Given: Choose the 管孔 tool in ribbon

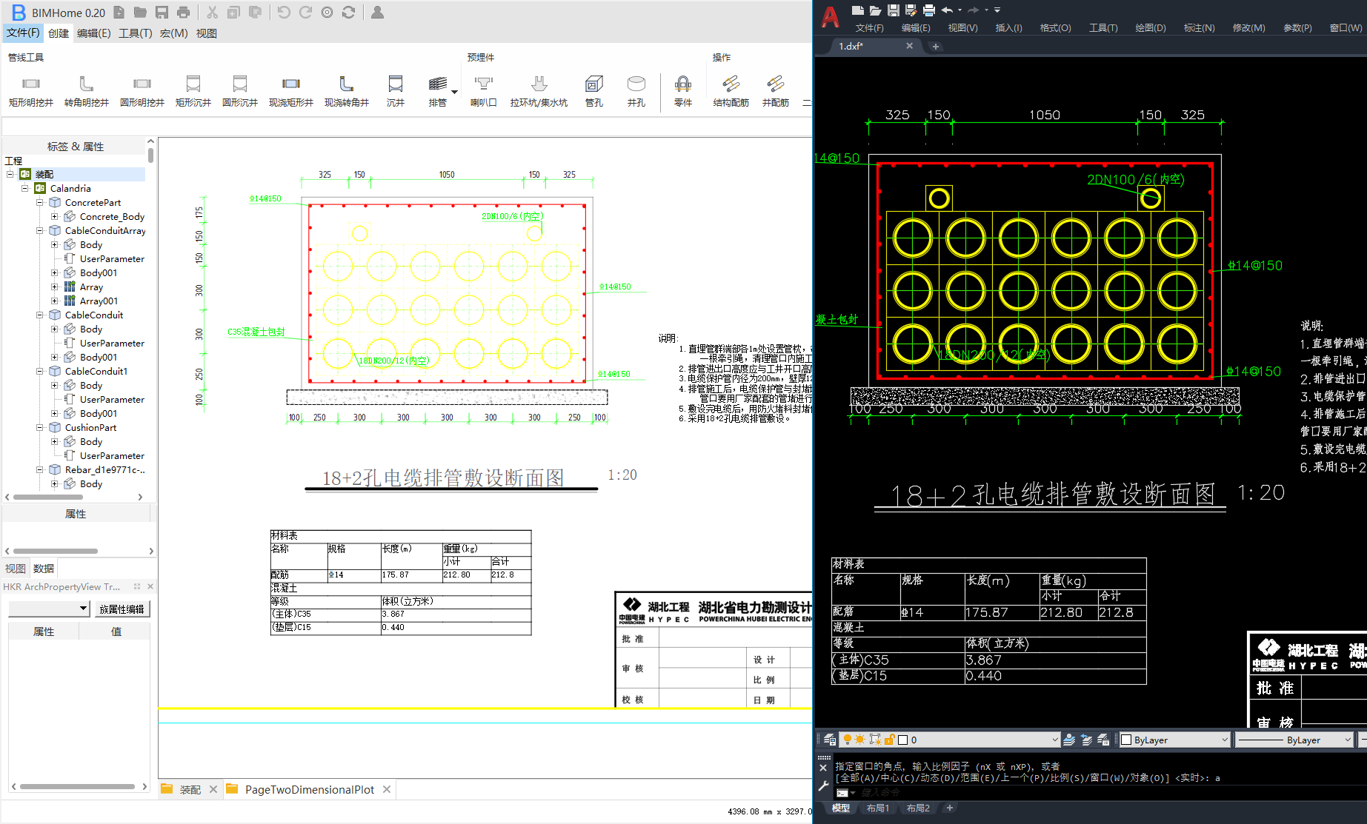Looking at the screenshot, I should tap(593, 84).
